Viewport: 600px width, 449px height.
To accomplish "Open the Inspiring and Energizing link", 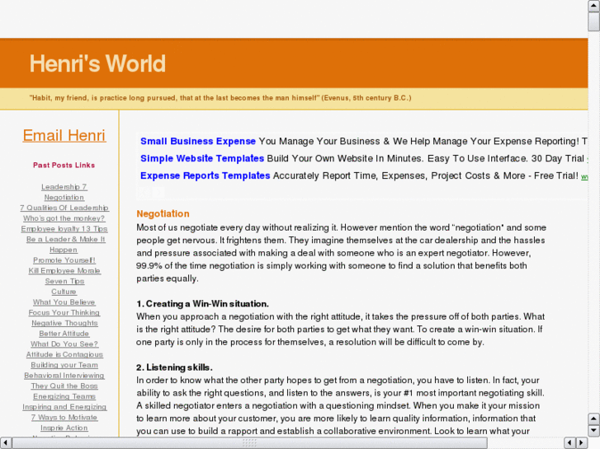I will pos(64,407).
